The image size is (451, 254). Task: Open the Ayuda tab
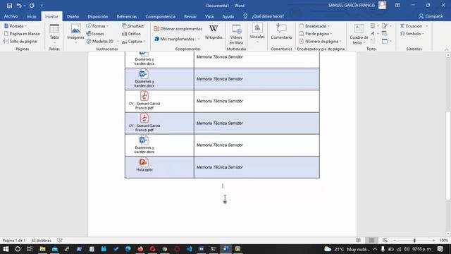(228, 16)
